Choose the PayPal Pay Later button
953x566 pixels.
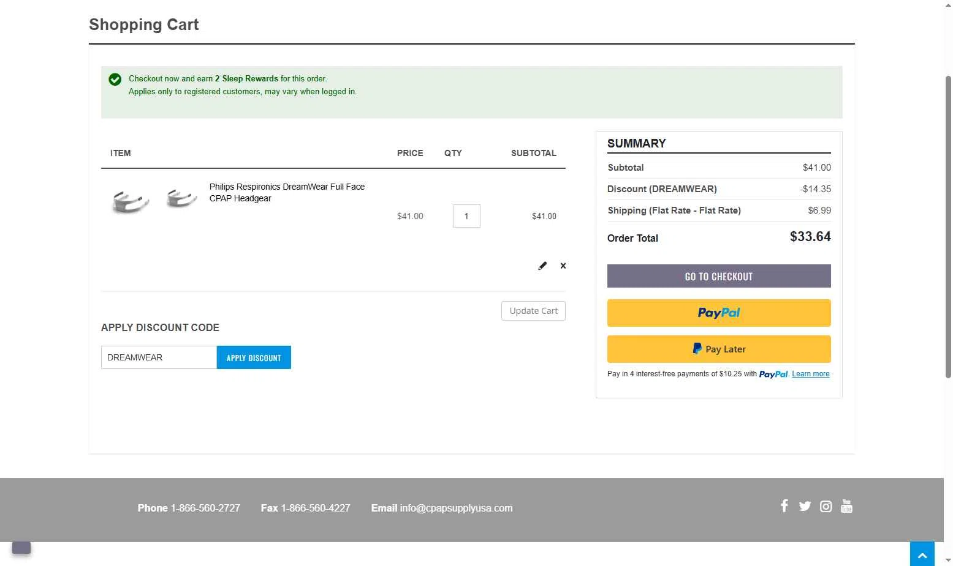(x=719, y=349)
